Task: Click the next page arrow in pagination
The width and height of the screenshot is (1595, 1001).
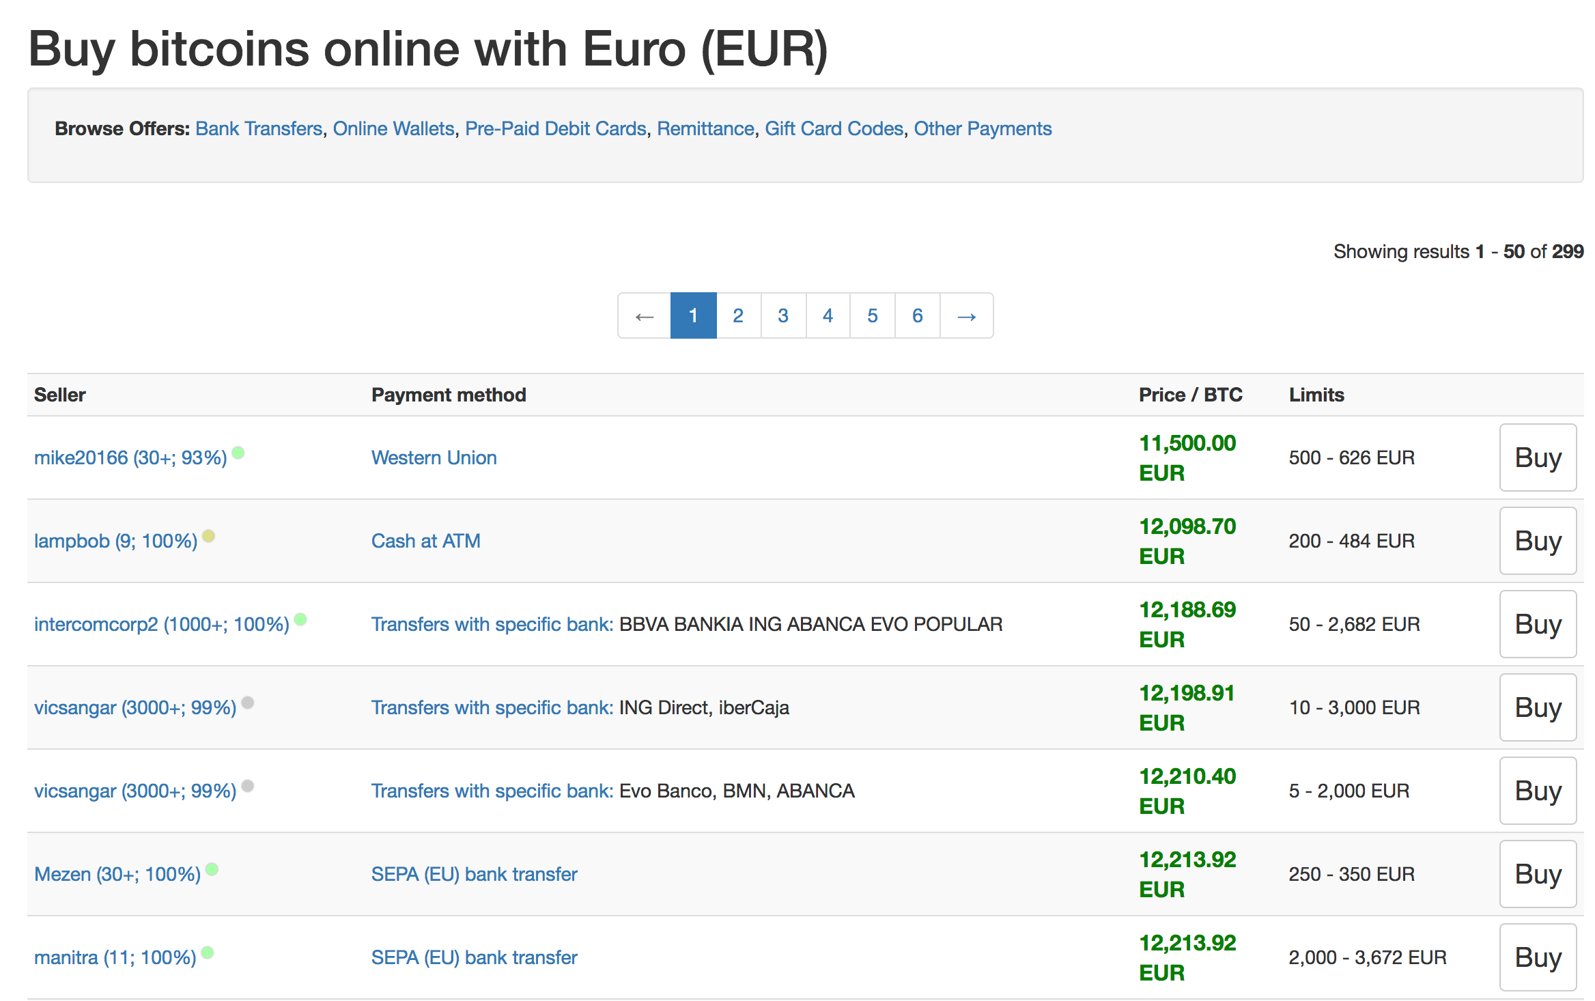Action: pyautogui.click(x=966, y=316)
